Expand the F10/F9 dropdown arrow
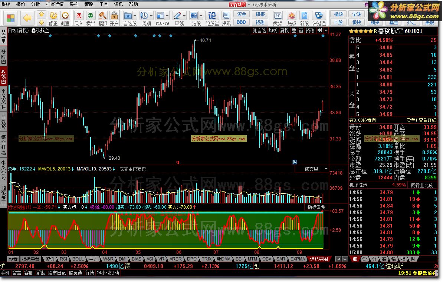 [167, 16]
